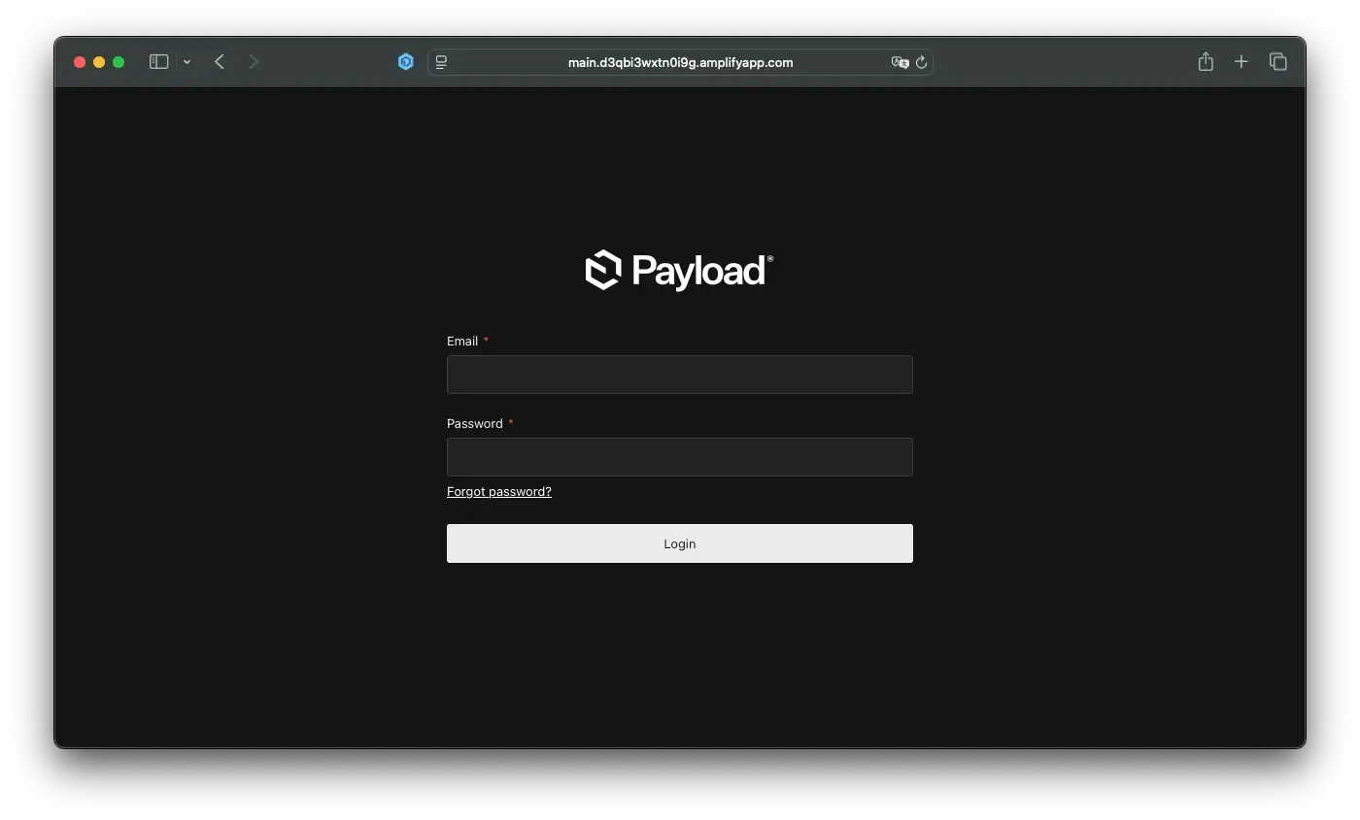Image resolution: width=1360 pixels, height=820 pixels.
Task: Click the Login button
Action: coord(680,543)
